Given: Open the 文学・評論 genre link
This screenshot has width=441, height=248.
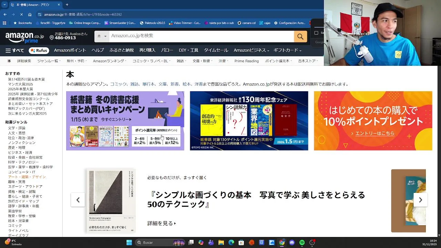Looking at the screenshot, I should point(17,128).
